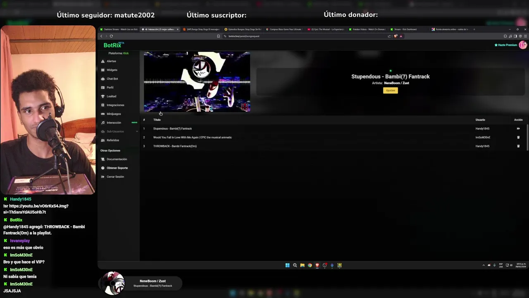Go to the Perfil page
This screenshot has height=298, width=529.
[x=110, y=87]
